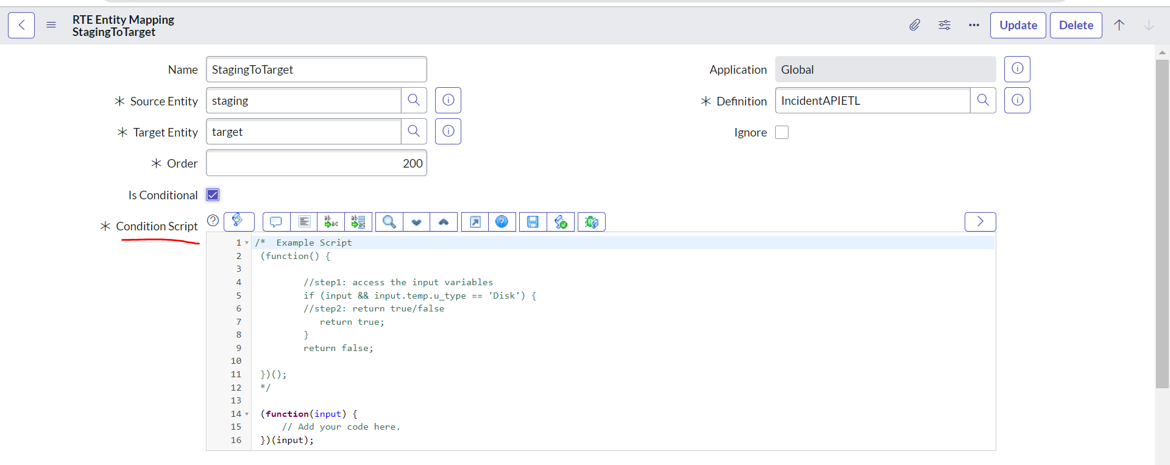Click the vertical page scrollbar thumb

tap(1162, 224)
